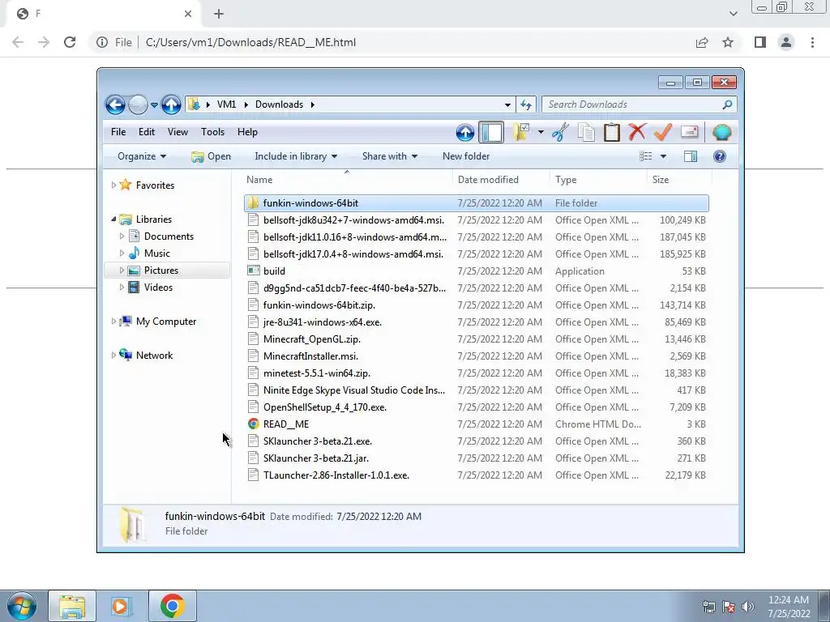The width and height of the screenshot is (830, 622).
Task: Click the Open button in command bar
Action: (212, 156)
